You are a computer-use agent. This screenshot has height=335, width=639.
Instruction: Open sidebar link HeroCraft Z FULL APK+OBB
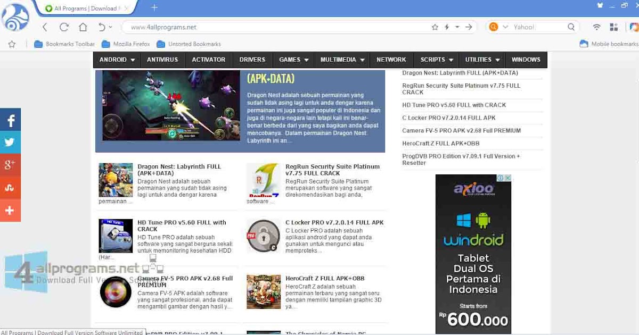pos(441,143)
